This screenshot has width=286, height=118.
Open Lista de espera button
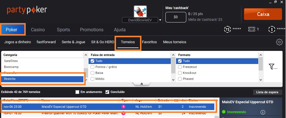(267, 92)
